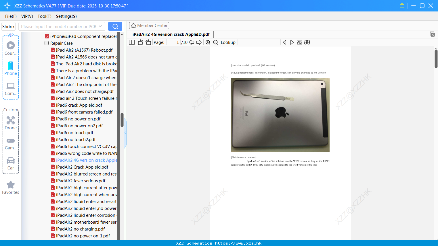Click the Lookup text field

click(259, 42)
